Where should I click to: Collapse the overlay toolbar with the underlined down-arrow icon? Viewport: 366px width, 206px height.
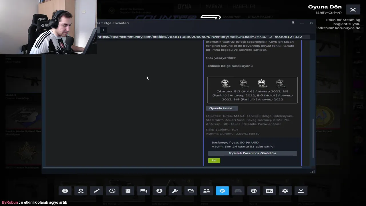click(x=301, y=191)
